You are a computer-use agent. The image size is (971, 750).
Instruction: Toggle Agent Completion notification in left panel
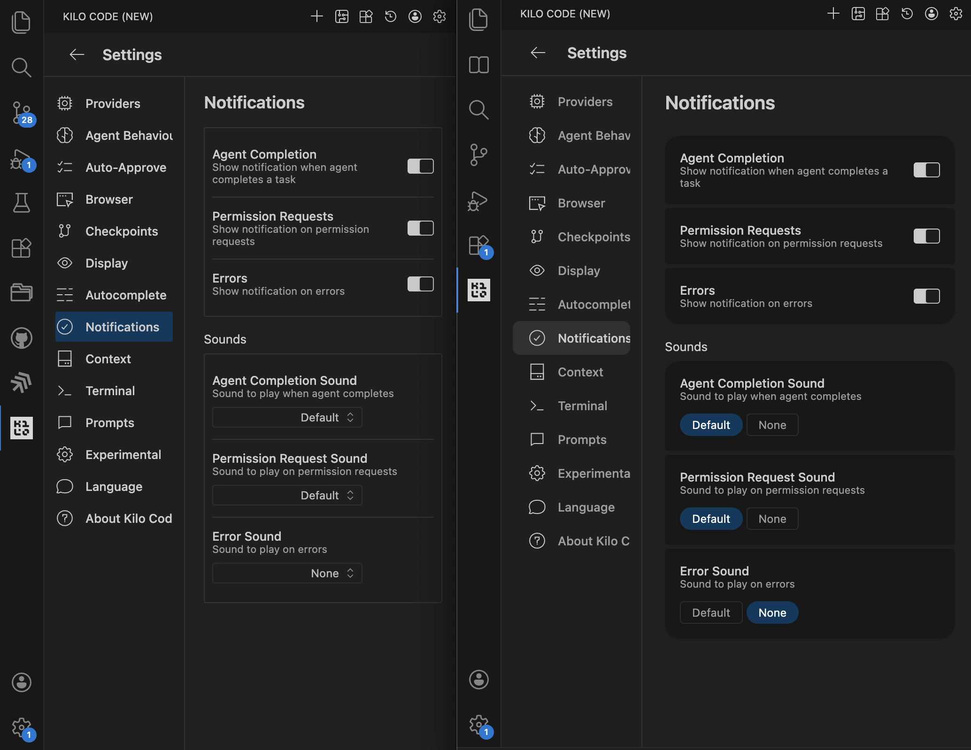pyautogui.click(x=420, y=166)
